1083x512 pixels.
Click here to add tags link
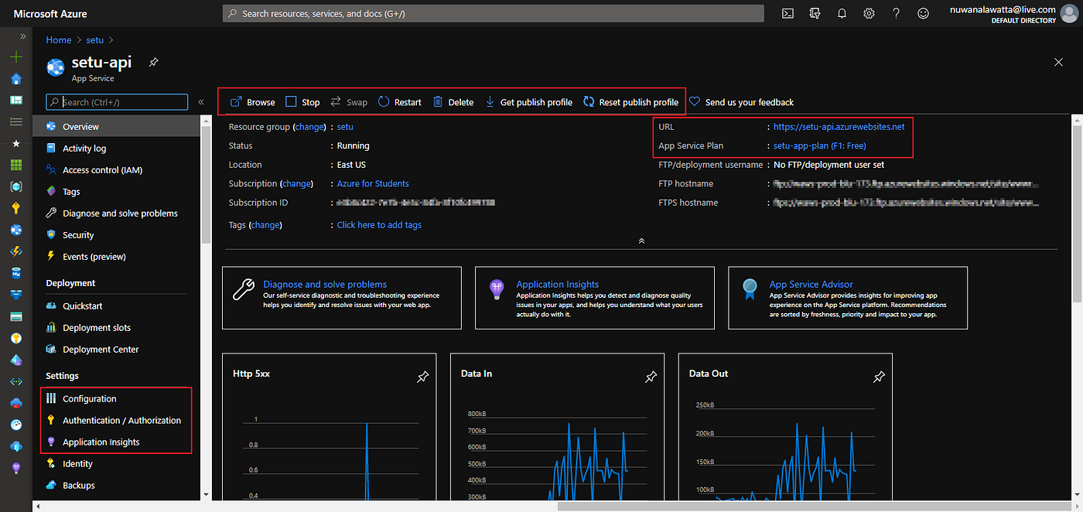[379, 225]
